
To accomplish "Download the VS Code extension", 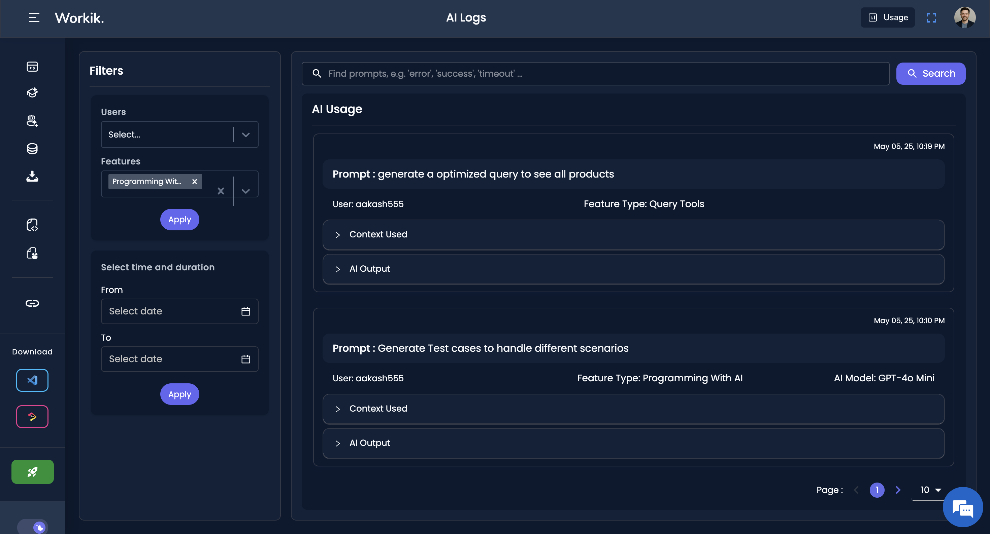I will (32, 380).
